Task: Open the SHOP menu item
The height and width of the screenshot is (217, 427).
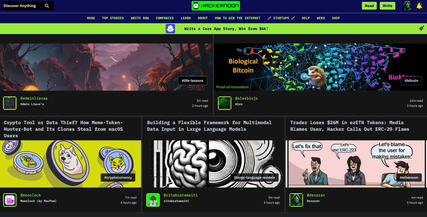Action: (x=336, y=18)
